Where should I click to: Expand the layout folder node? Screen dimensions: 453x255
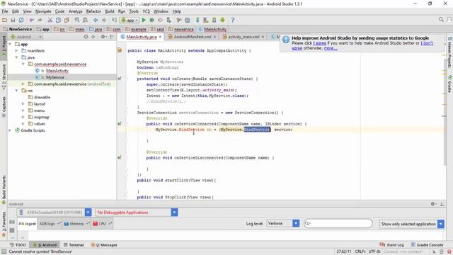23,103
